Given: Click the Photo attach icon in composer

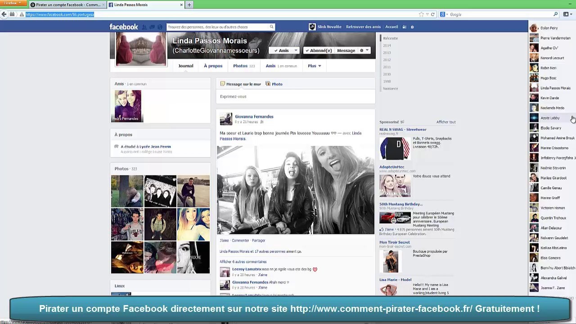Looking at the screenshot, I should (x=268, y=84).
